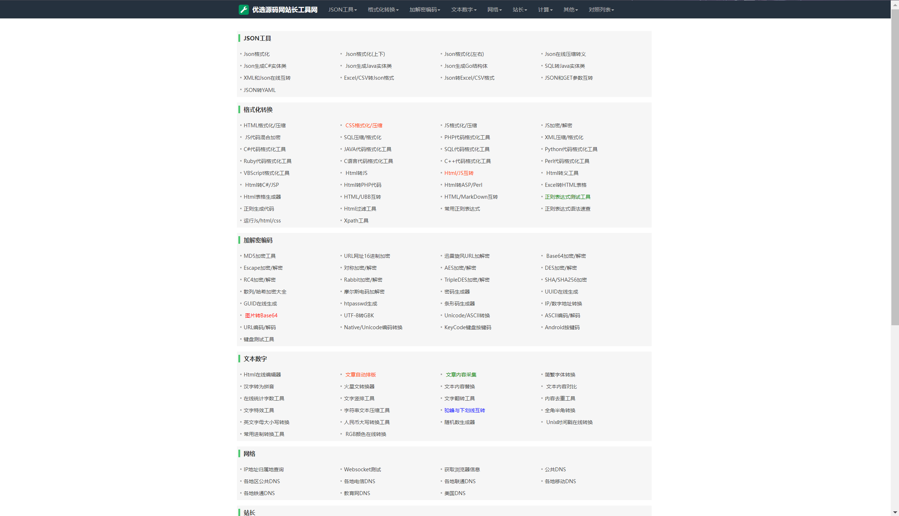899x516 pixels.
Task: Click the scrollbar up arrow
Action: (x=895, y=5)
